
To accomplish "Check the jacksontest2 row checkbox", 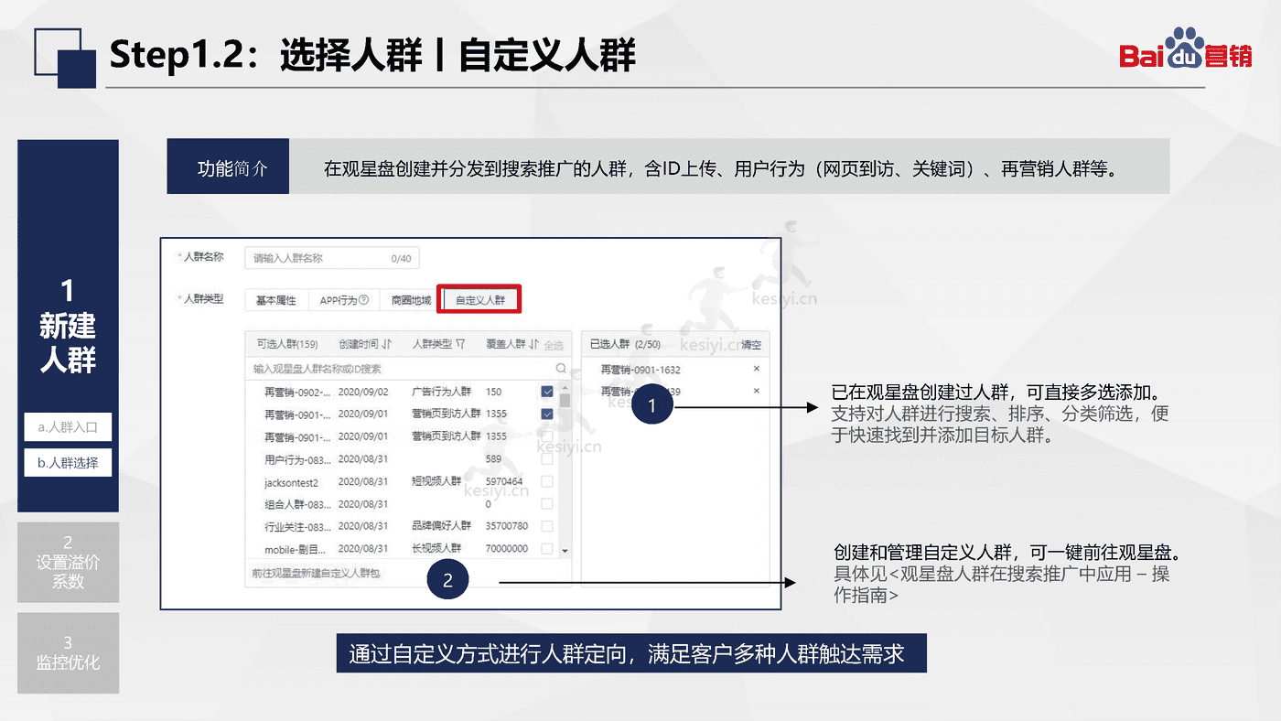I will tap(547, 481).
